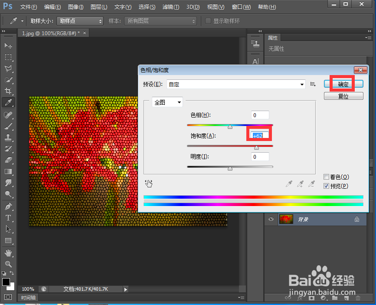This screenshot has height=305, width=376.
Task: Click the 复位 reset button
Action: click(x=343, y=96)
